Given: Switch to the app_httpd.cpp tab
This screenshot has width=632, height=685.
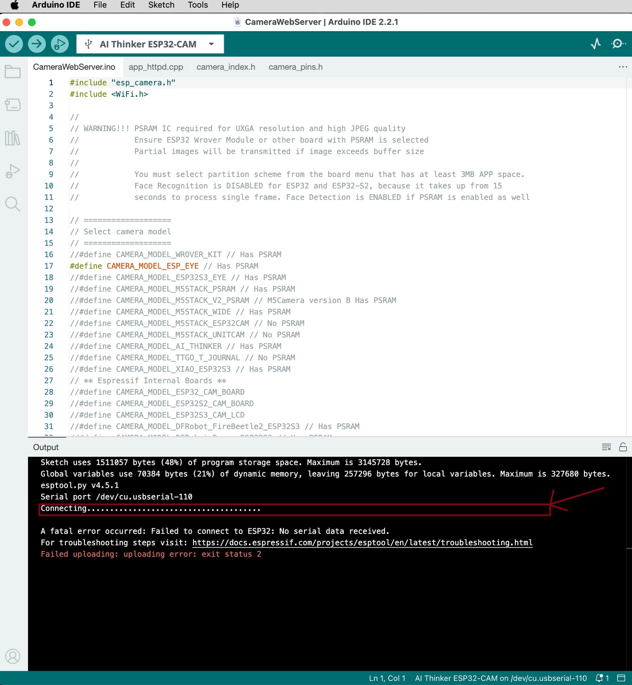Looking at the screenshot, I should tap(156, 67).
